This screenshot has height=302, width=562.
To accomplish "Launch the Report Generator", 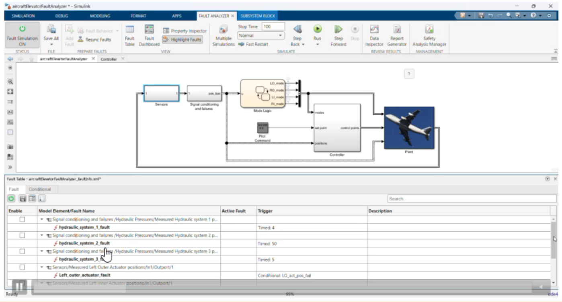I will point(397,30).
